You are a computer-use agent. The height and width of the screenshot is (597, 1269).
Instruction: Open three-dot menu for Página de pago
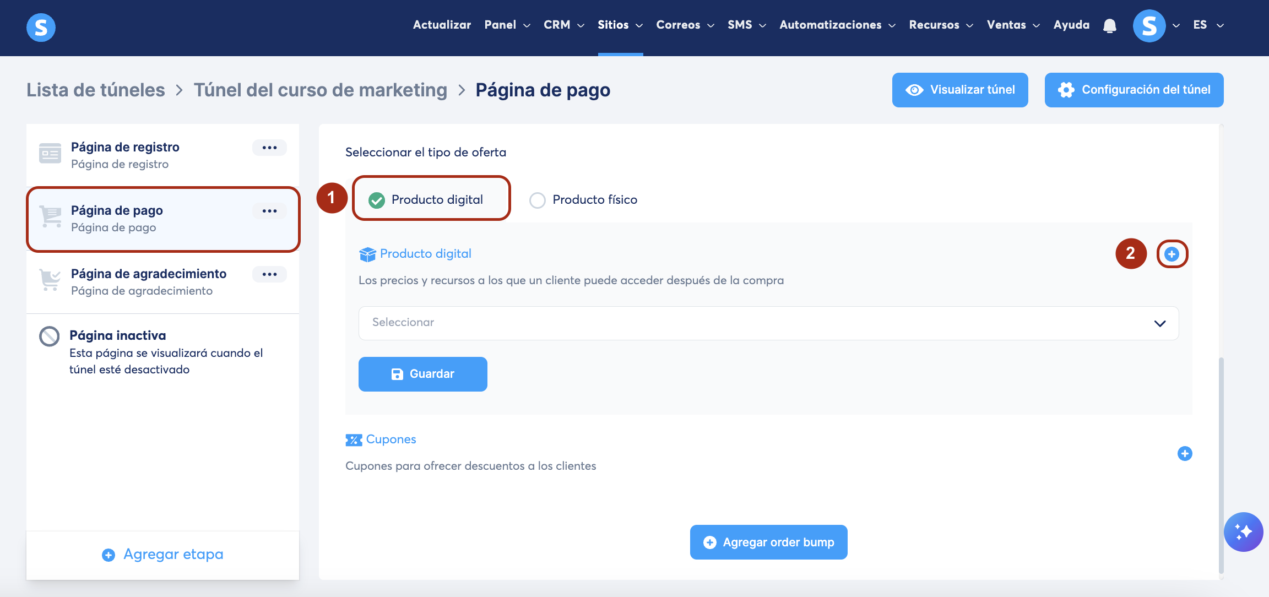(x=269, y=211)
